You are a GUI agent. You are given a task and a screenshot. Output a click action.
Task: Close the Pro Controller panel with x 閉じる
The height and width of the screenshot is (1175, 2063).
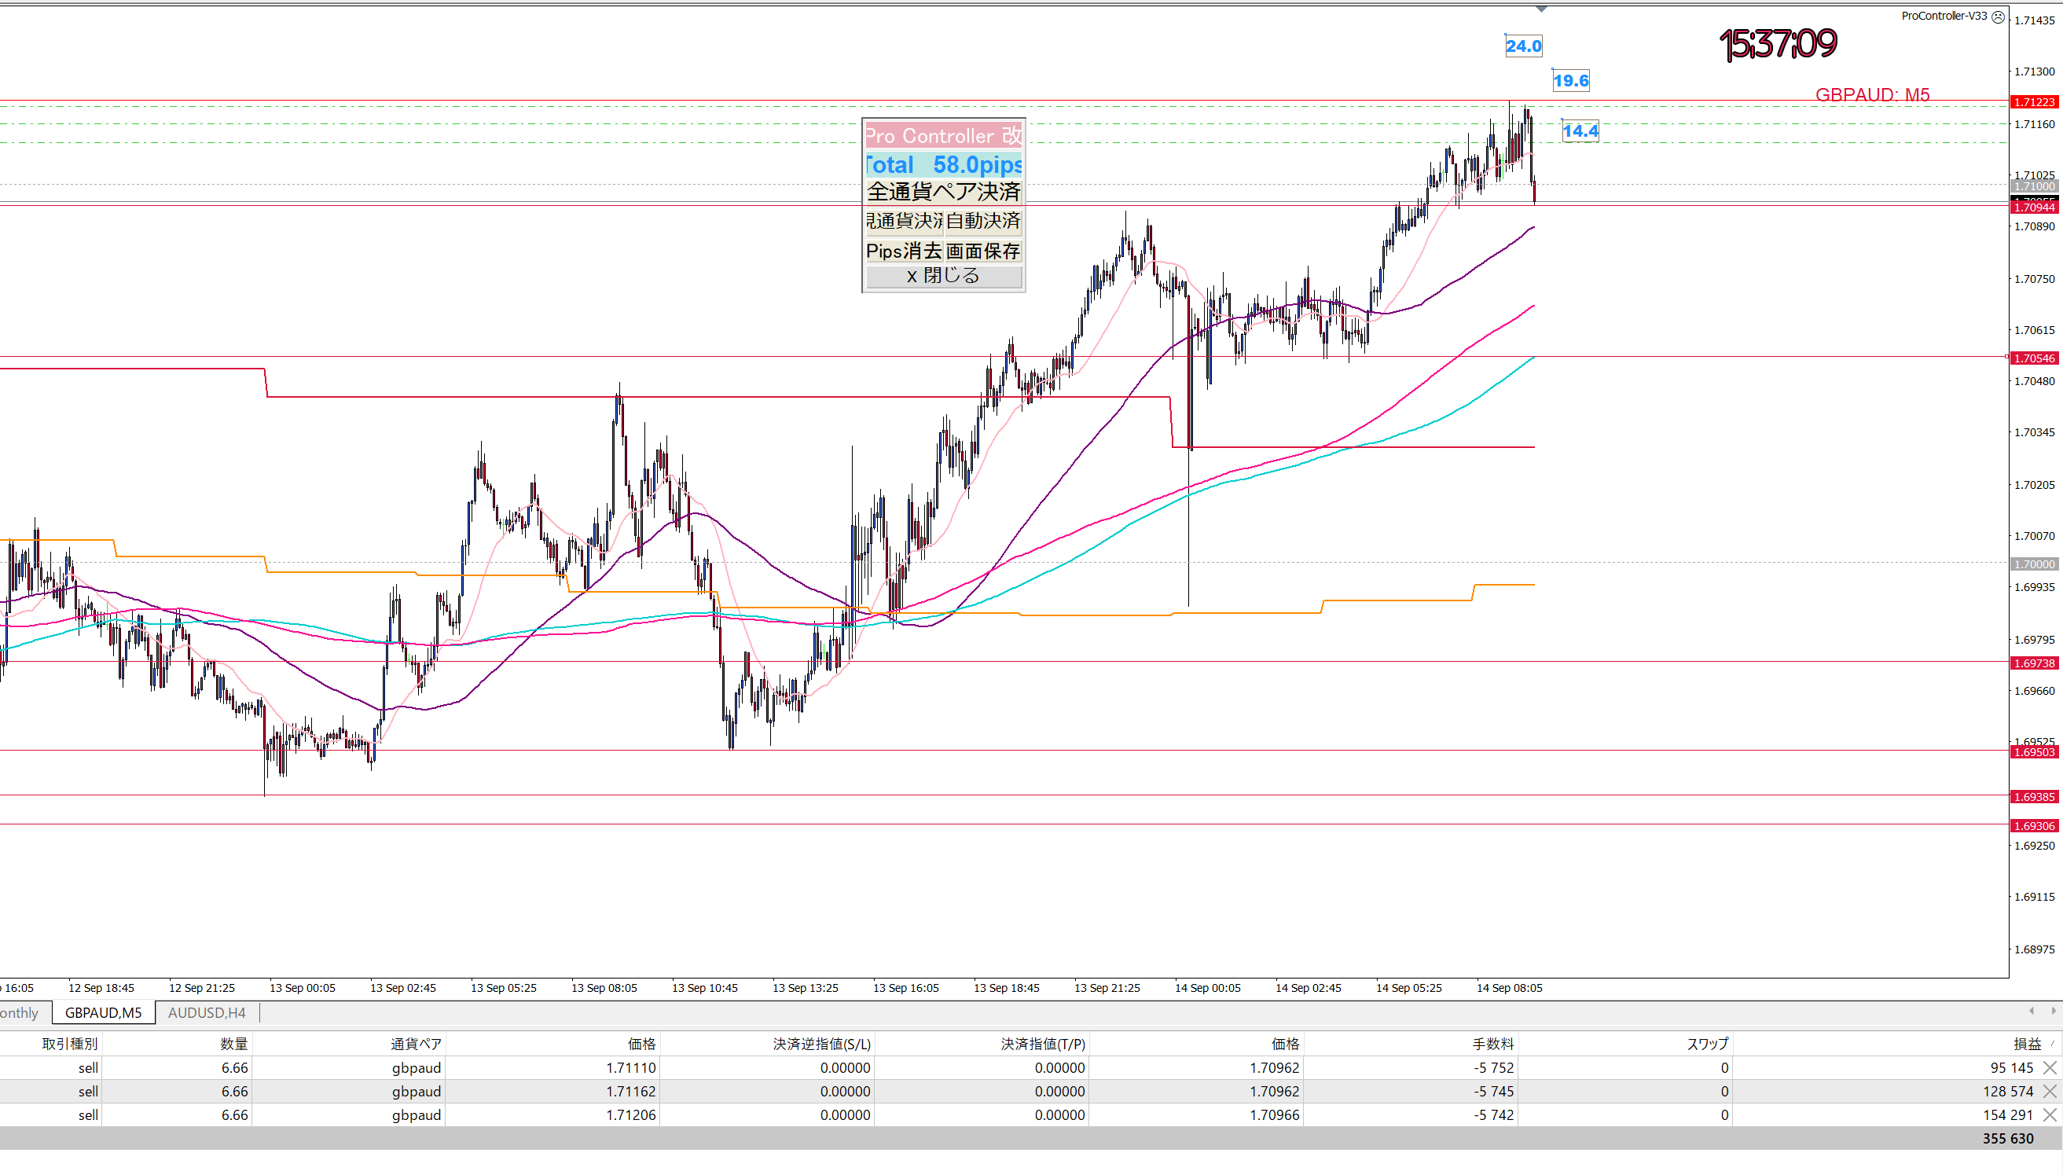943,276
